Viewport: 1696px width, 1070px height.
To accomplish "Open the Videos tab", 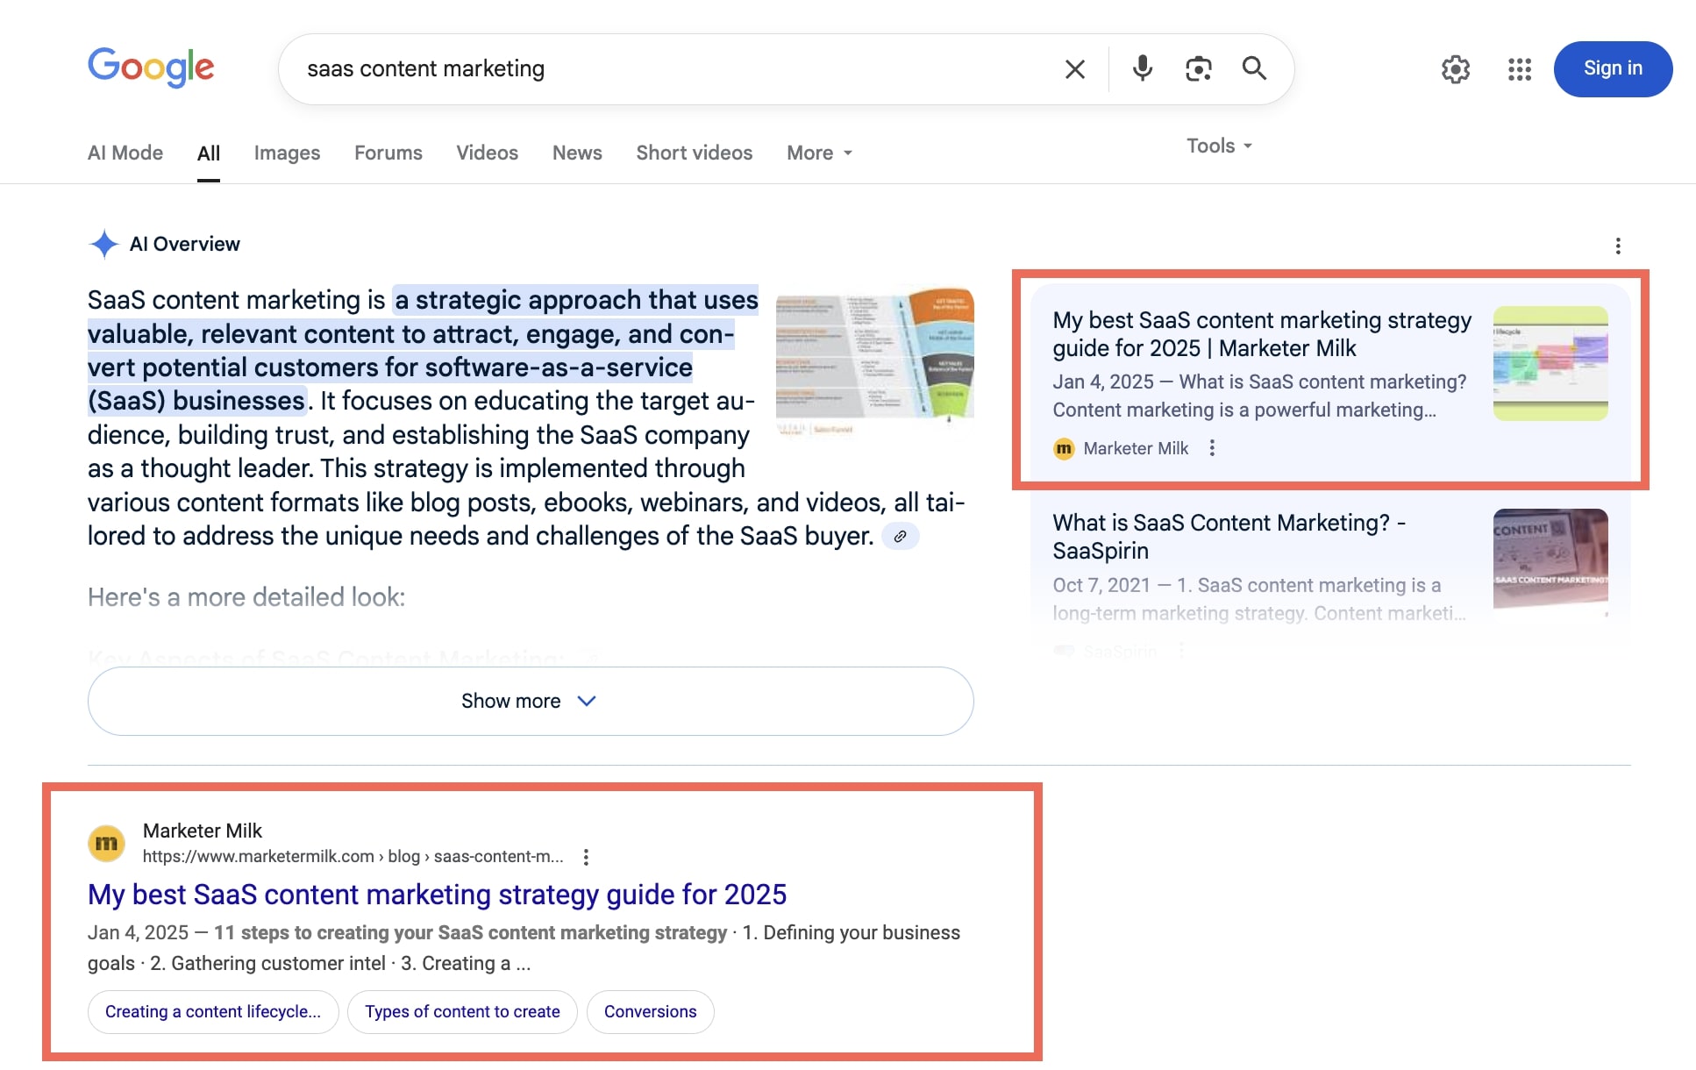I will pos(487,153).
